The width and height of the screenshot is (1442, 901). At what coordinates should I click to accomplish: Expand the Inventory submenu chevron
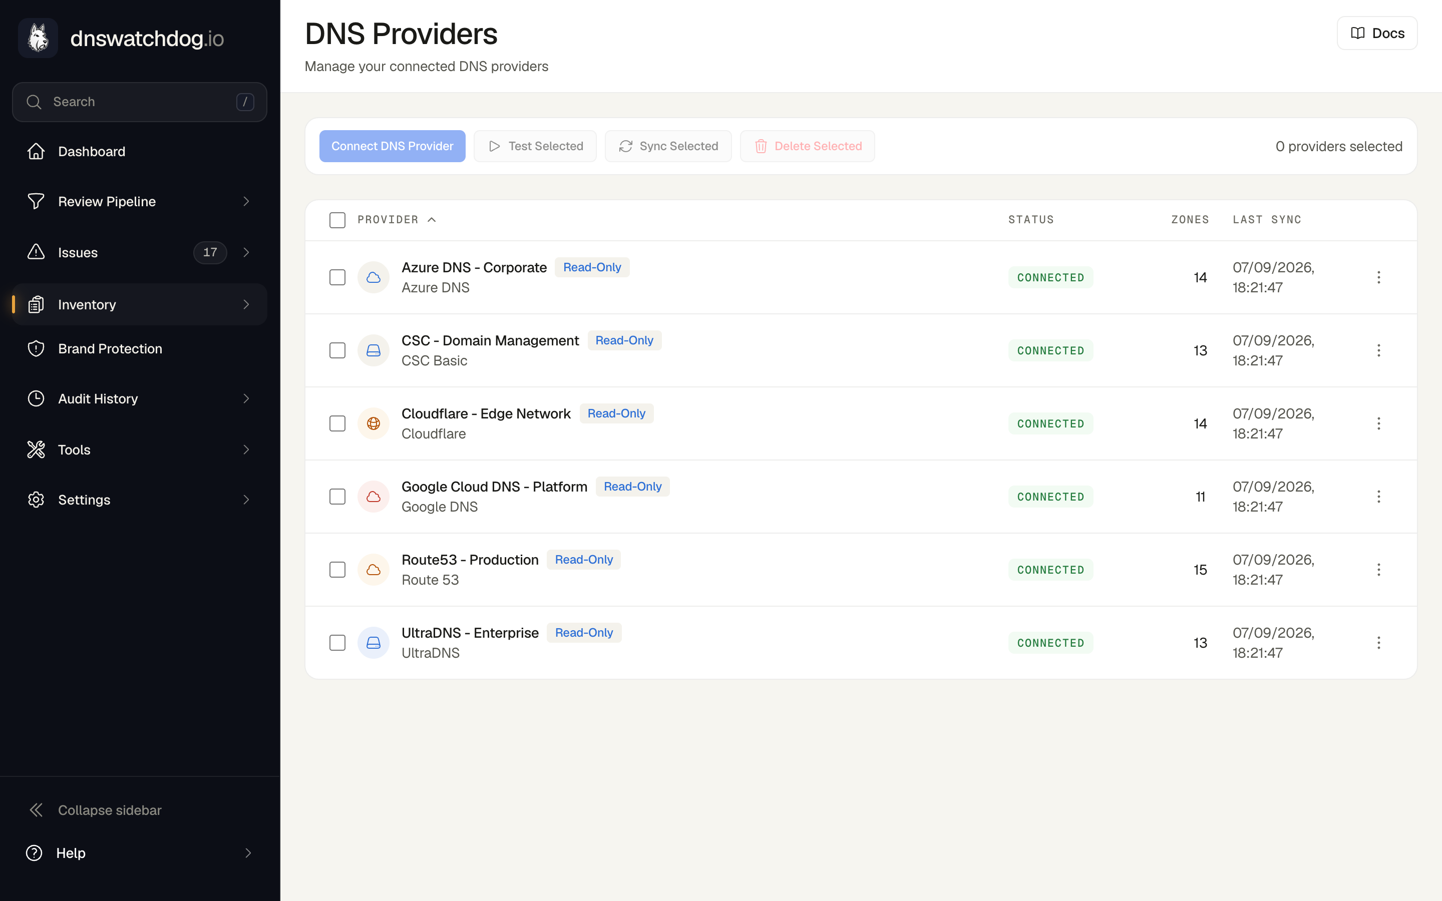point(246,304)
